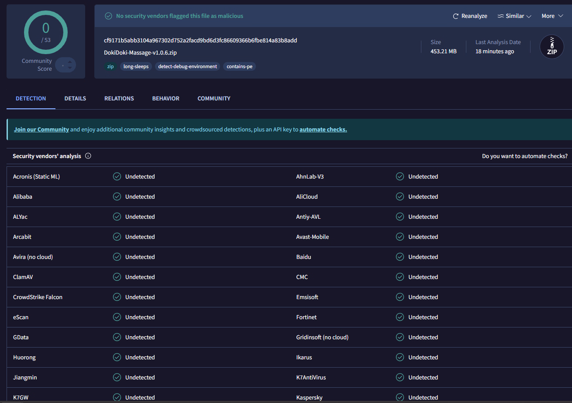The height and width of the screenshot is (403, 572).
Task: Click the Kaspersky vendor name
Action: pos(309,398)
